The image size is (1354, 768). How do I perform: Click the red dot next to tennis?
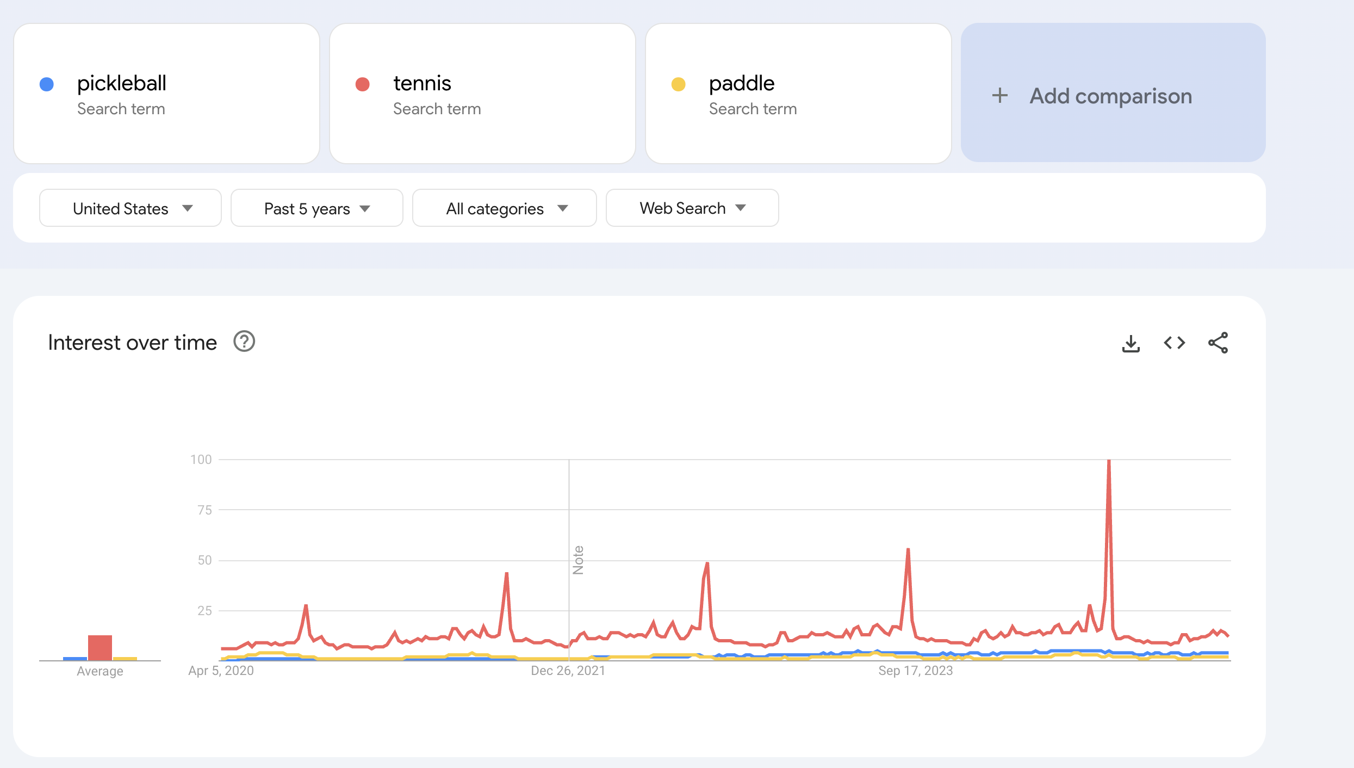coord(362,84)
